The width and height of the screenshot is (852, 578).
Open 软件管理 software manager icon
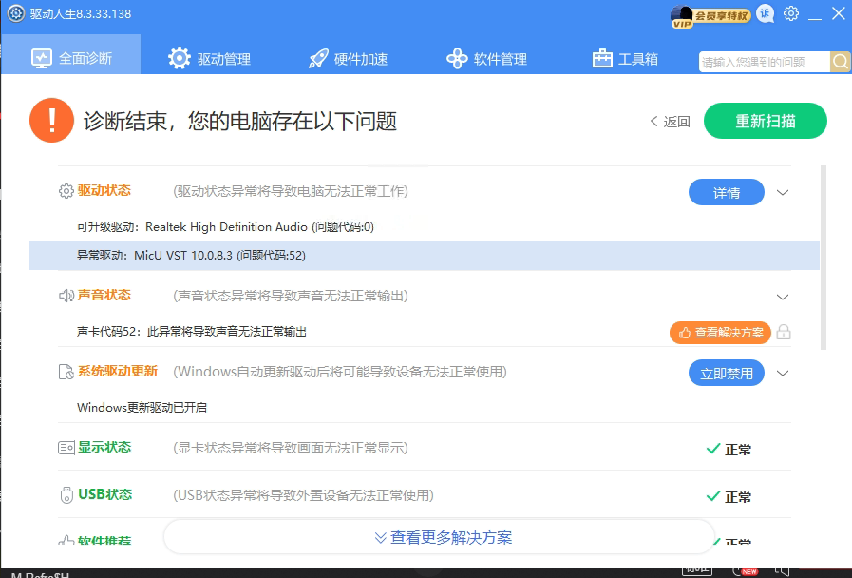[457, 58]
